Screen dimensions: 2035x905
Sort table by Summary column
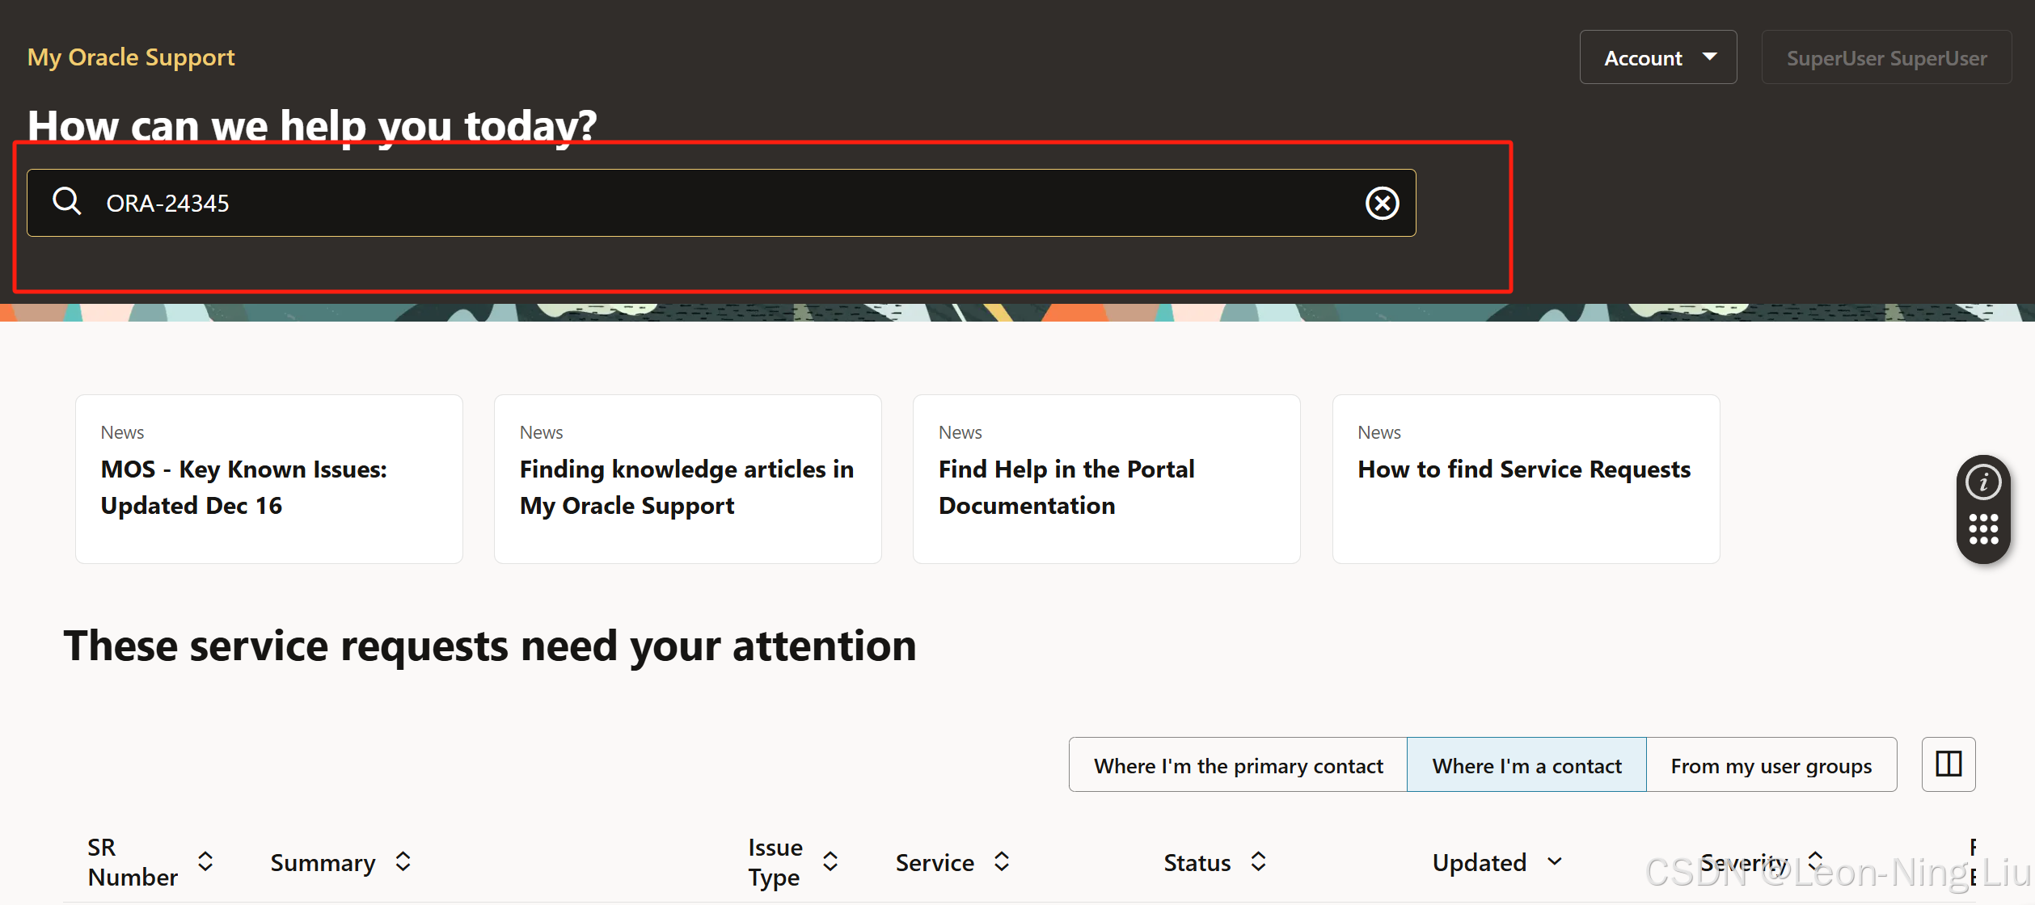click(403, 862)
